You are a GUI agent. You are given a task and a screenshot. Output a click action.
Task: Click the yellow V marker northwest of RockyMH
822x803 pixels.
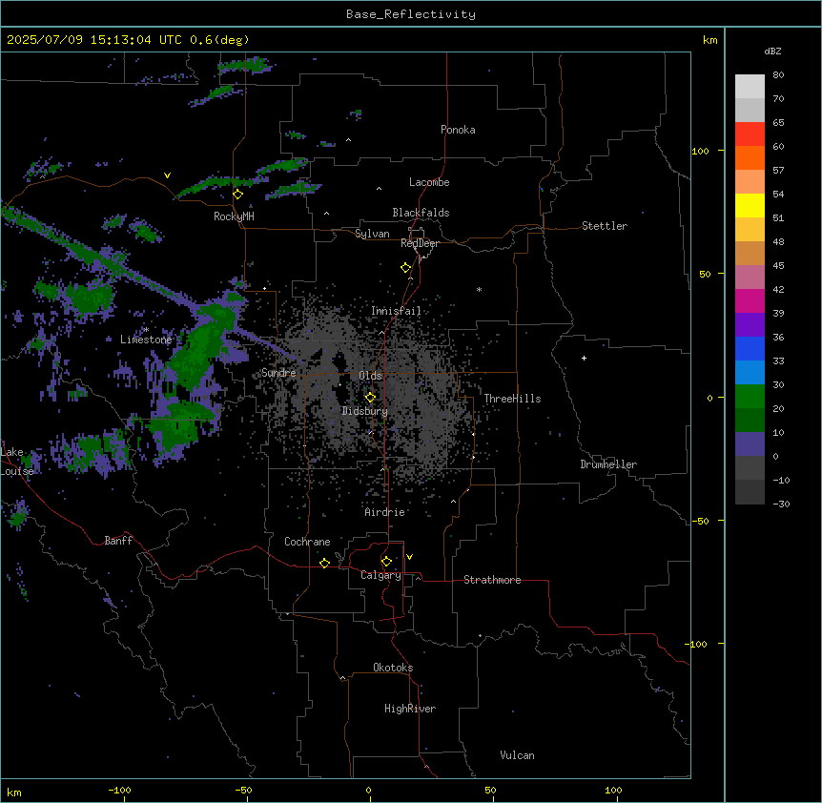(167, 175)
